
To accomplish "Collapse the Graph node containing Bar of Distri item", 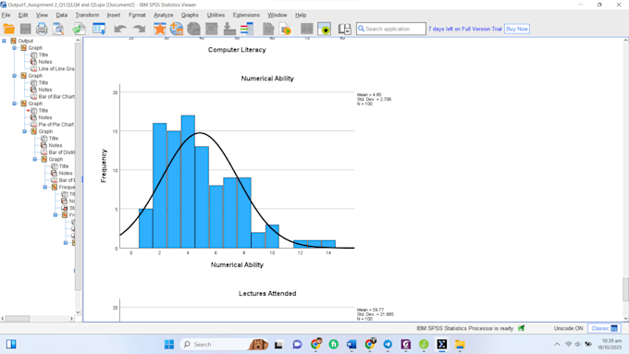I will pyautogui.click(x=24, y=131).
